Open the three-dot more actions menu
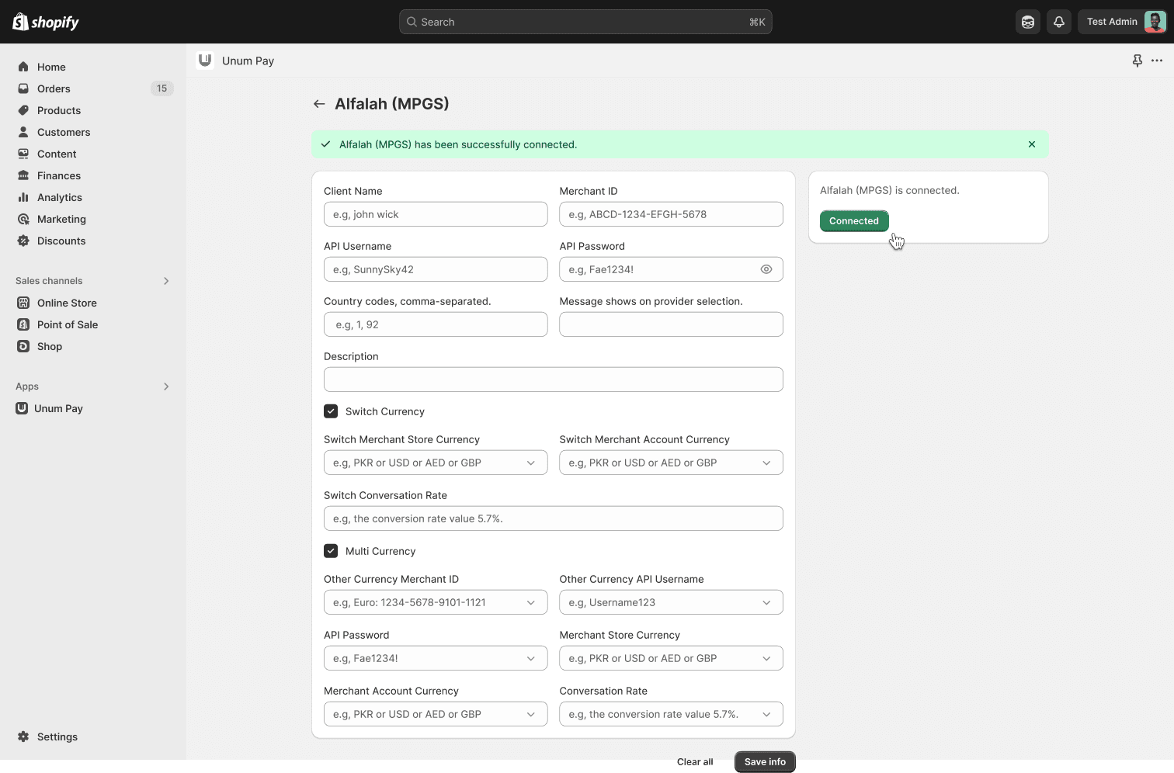 tap(1157, 61)
